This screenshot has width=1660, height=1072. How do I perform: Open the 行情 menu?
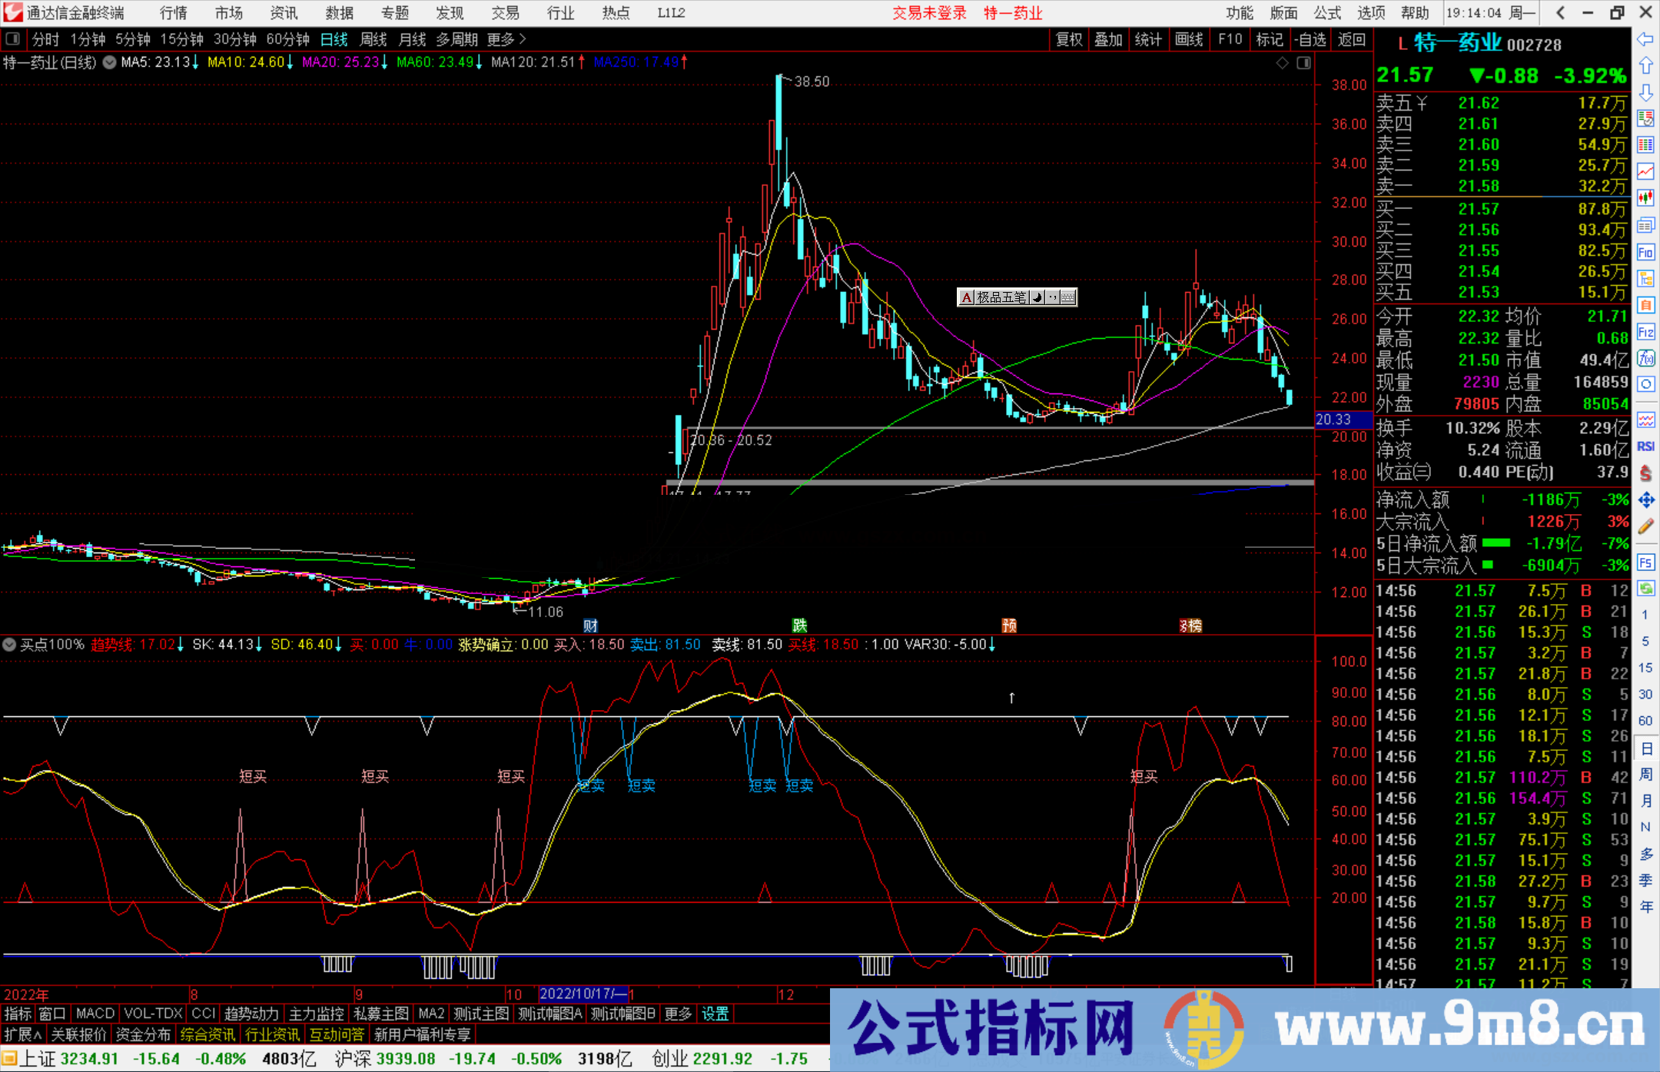[174, 12]
